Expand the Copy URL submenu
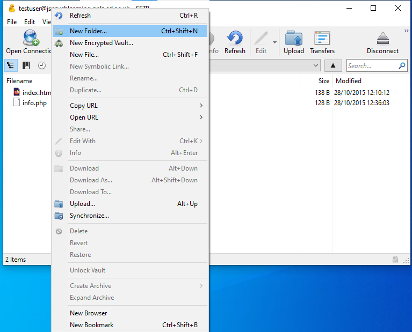Viewport: 412px width, 332px height. [130, 106]
